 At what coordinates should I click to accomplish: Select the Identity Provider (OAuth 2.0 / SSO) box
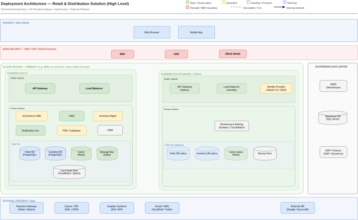[276, 88]
